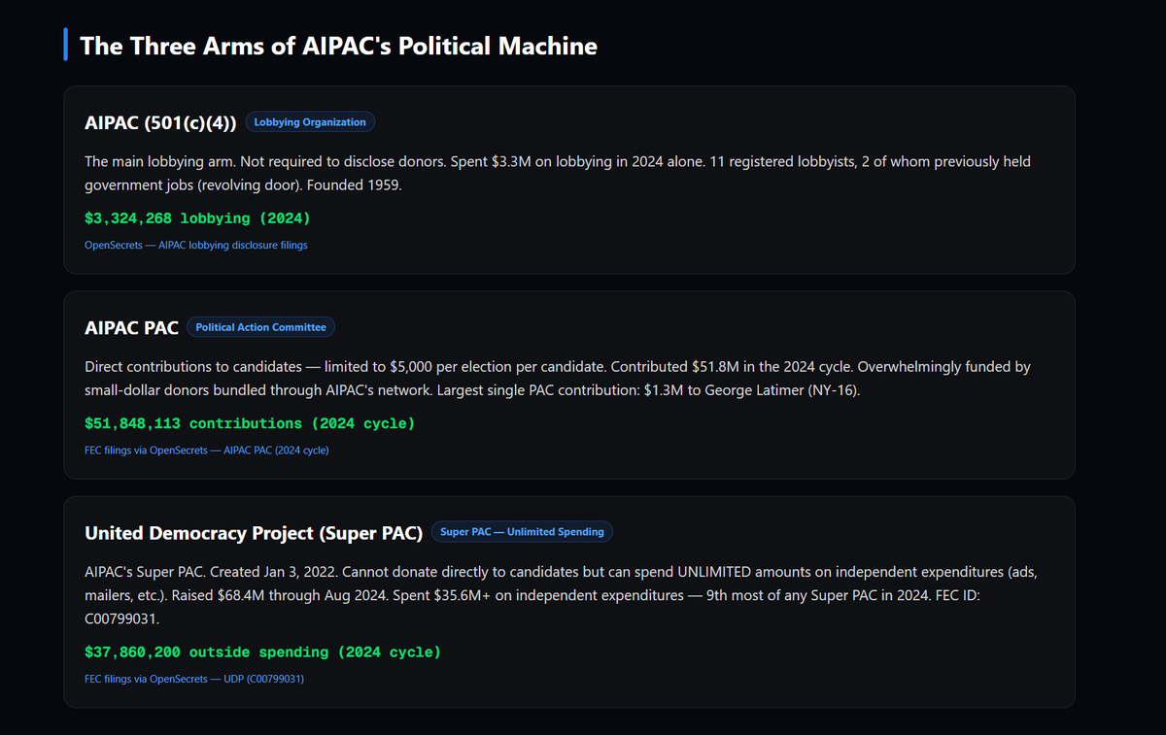This screenshot has height=735, width=1166.
Task: Open the FEC filings UDP C00799031 link
Action: pyautogui.click(x=194, y=679)
